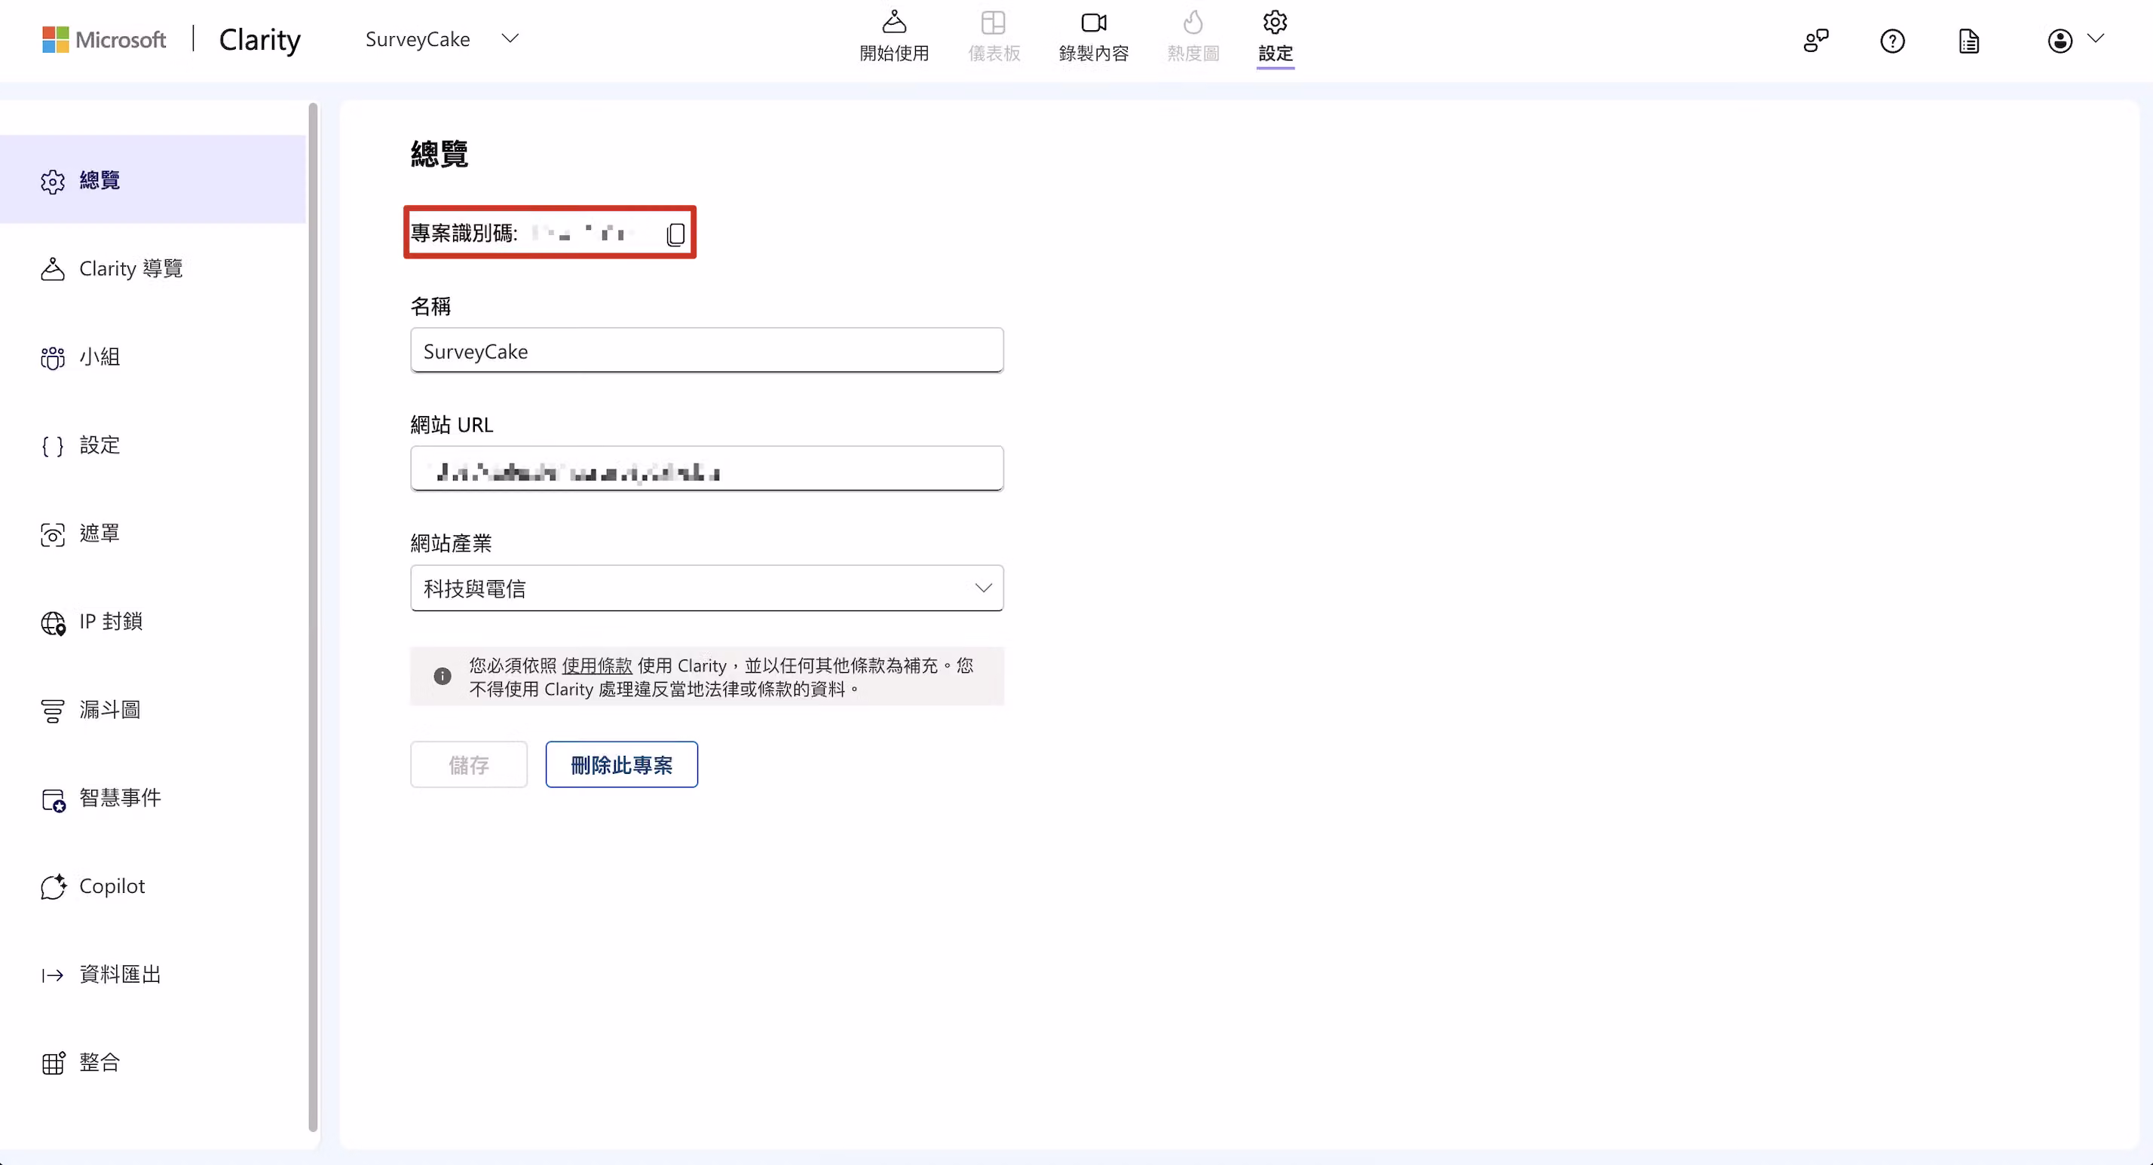
Task: Open 小組 team settings
Action: click(x=153, y=357)
